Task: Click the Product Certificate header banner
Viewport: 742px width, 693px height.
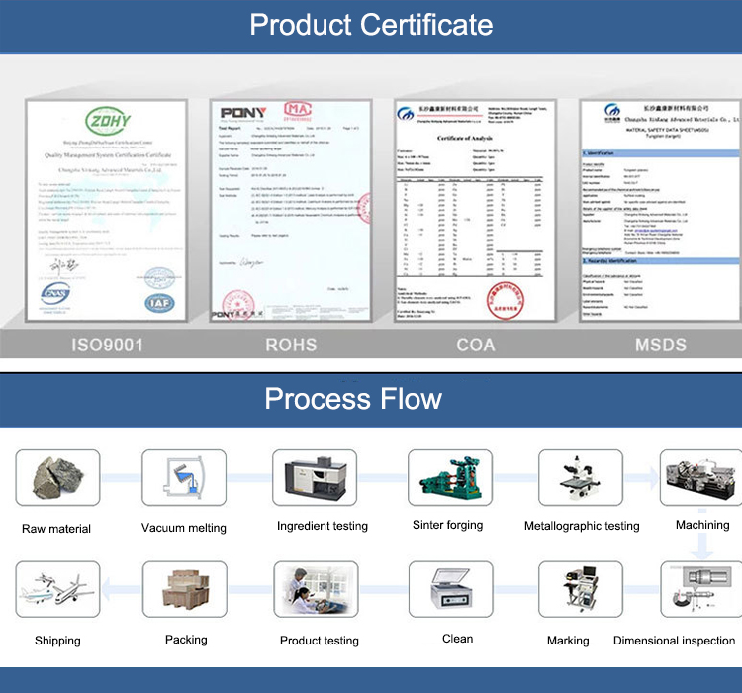Action: tap(371, 24)
